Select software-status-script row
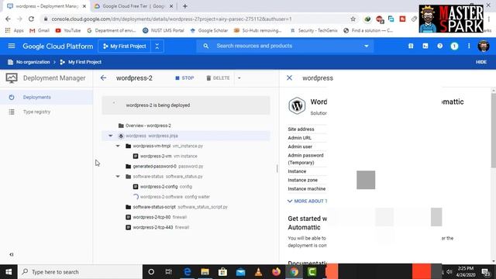The width and height of the screenshot is (496, 279). pos(186,207)
